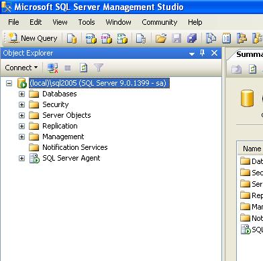Expand the Databases folder
The width and height of the screenshot is (263, 261).
[x=21, y=94]
